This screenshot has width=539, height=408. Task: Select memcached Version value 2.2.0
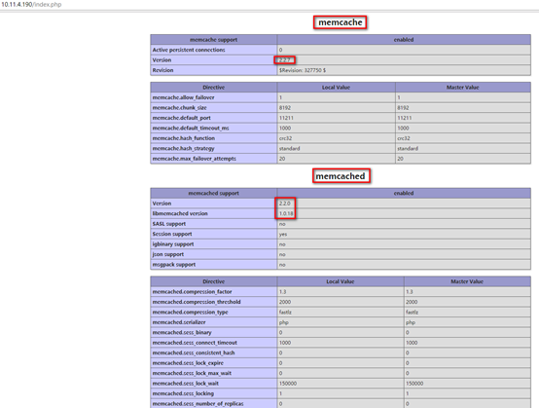click(285, 204)
